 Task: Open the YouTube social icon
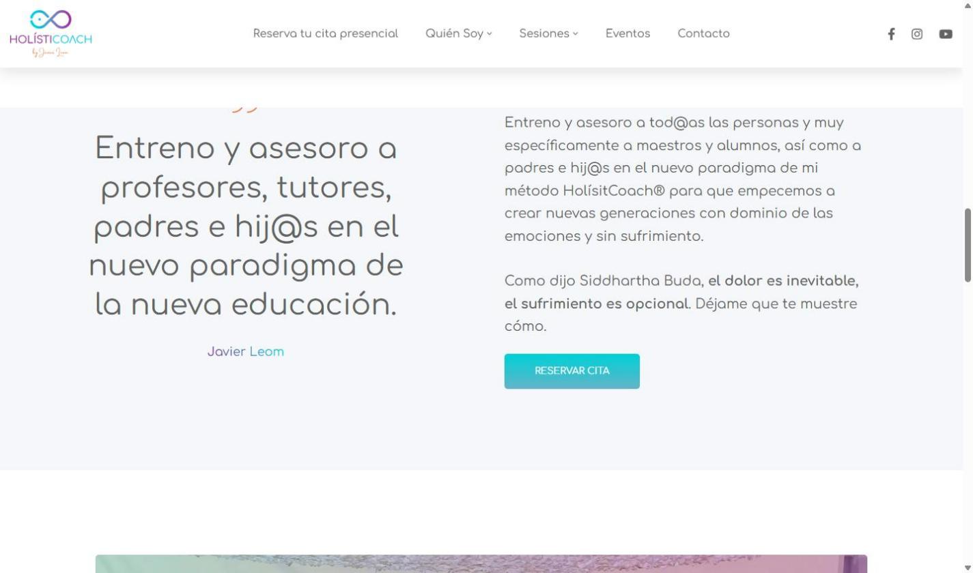946,34
